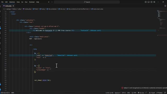167x94 pixels.
Task: Open the 3 Spell issues indicator
Action: [152, 93]
